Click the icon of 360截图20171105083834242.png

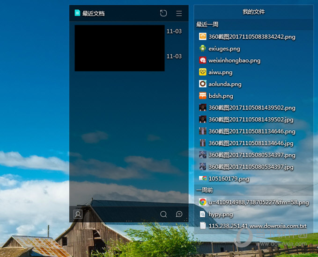tap(203, 36)
